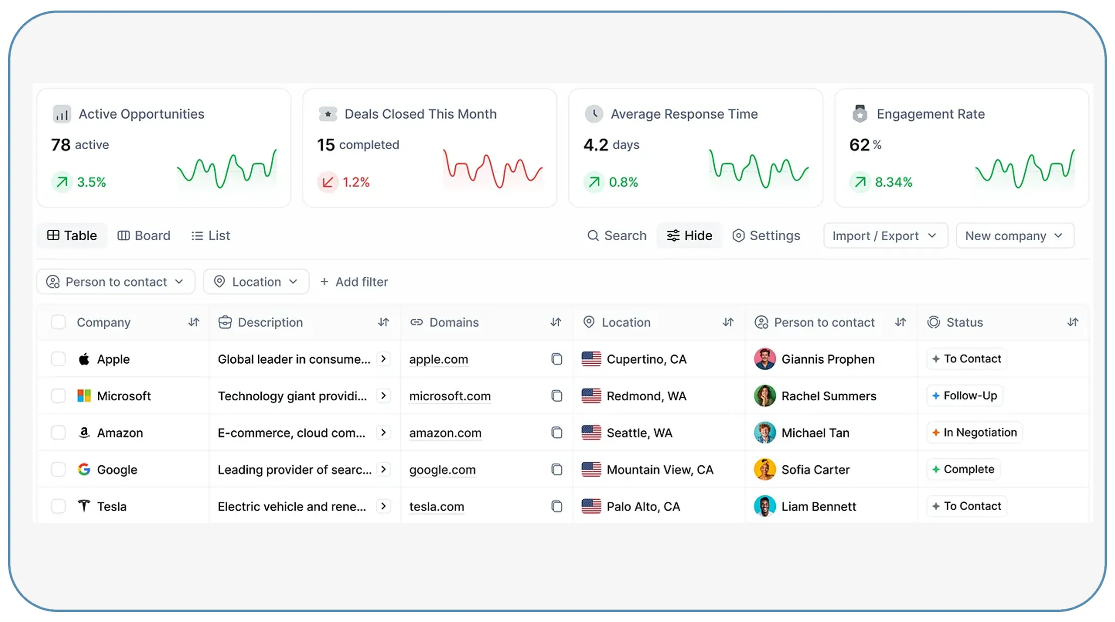Viewport: 1115px width, 622px height.
Task: Click Rachel Summers' avatar
Action: pyautogui.click(x=765, y=396)
